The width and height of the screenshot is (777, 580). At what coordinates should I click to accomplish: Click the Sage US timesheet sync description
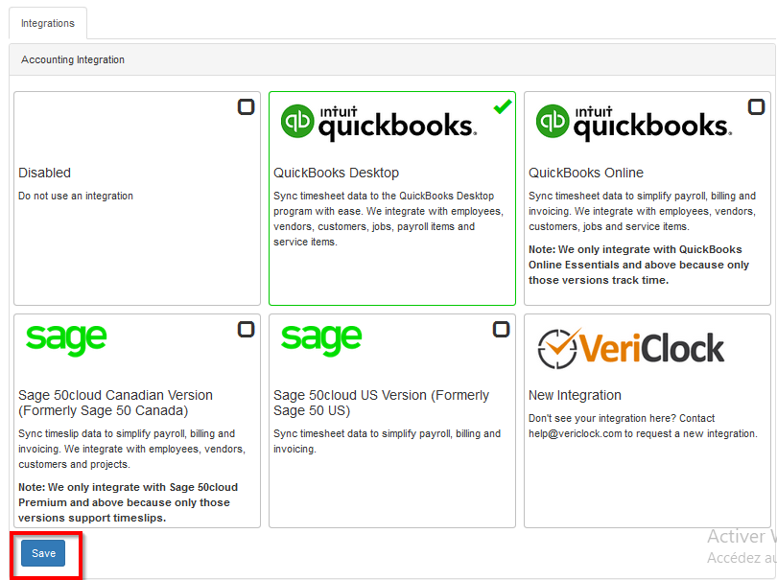click(x=387, y=441)
